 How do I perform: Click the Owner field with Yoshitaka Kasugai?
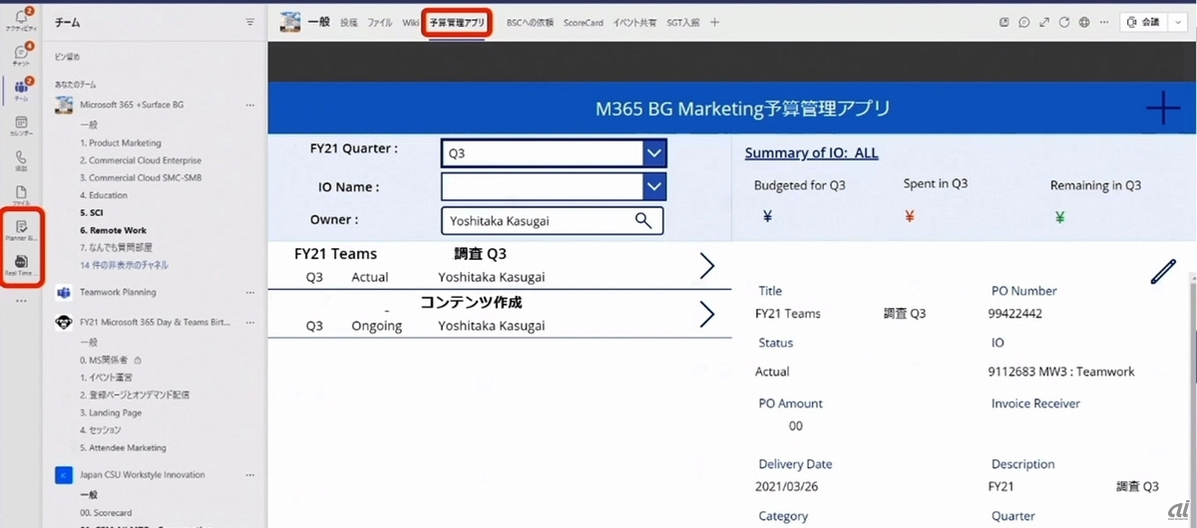[x=539, y=220]
